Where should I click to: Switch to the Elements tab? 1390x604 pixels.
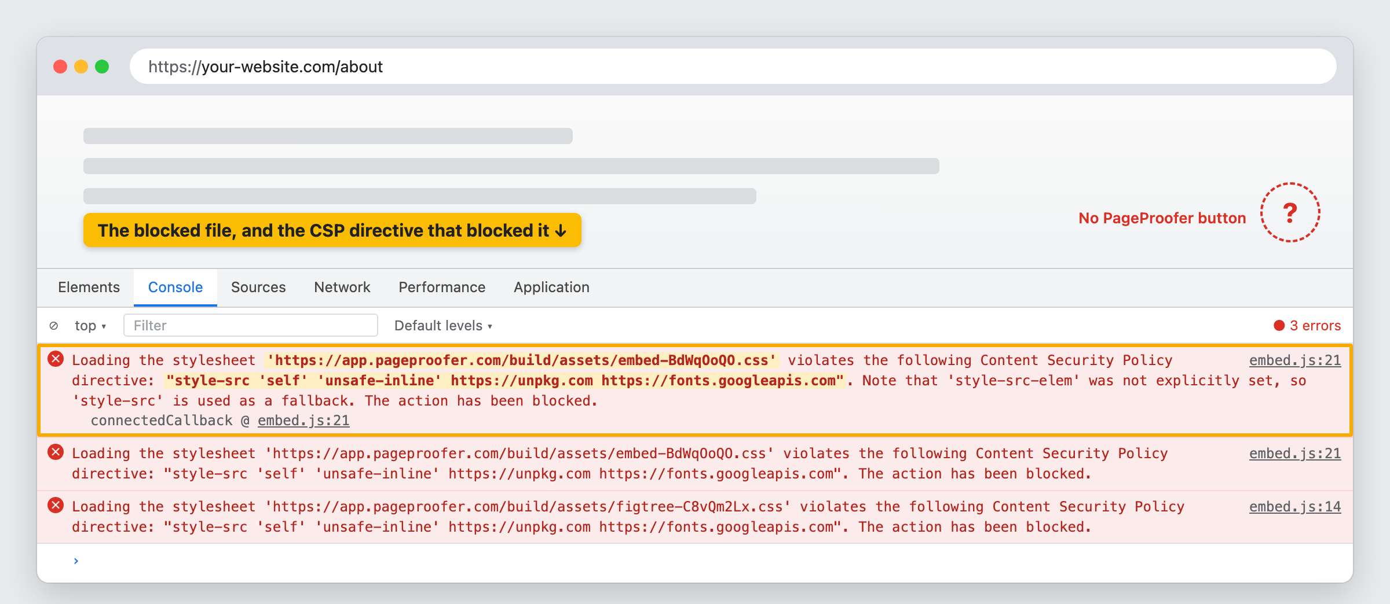click(89, 287)
